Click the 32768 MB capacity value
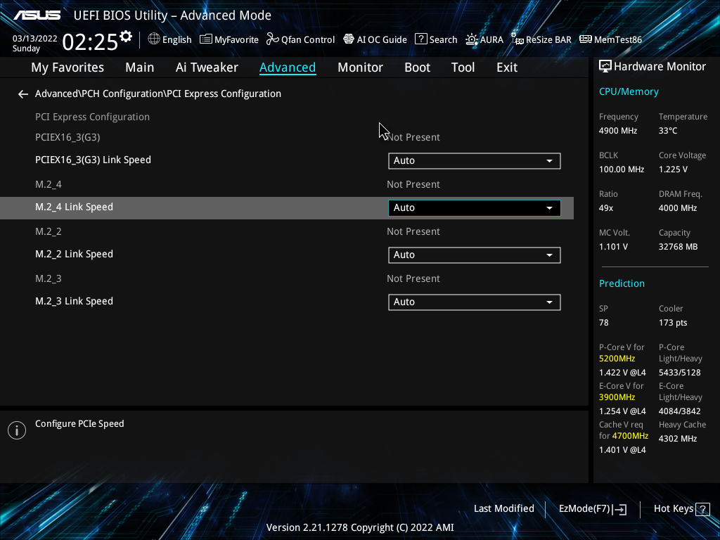Image resolution: width=720 pixels, height=540 pixels. point(679,247)
